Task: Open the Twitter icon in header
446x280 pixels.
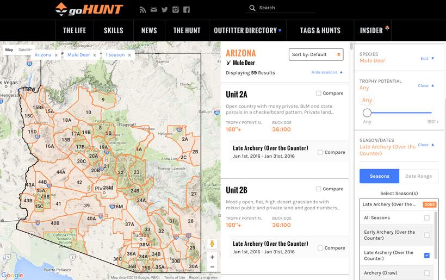Action: (x=164, y=10)
